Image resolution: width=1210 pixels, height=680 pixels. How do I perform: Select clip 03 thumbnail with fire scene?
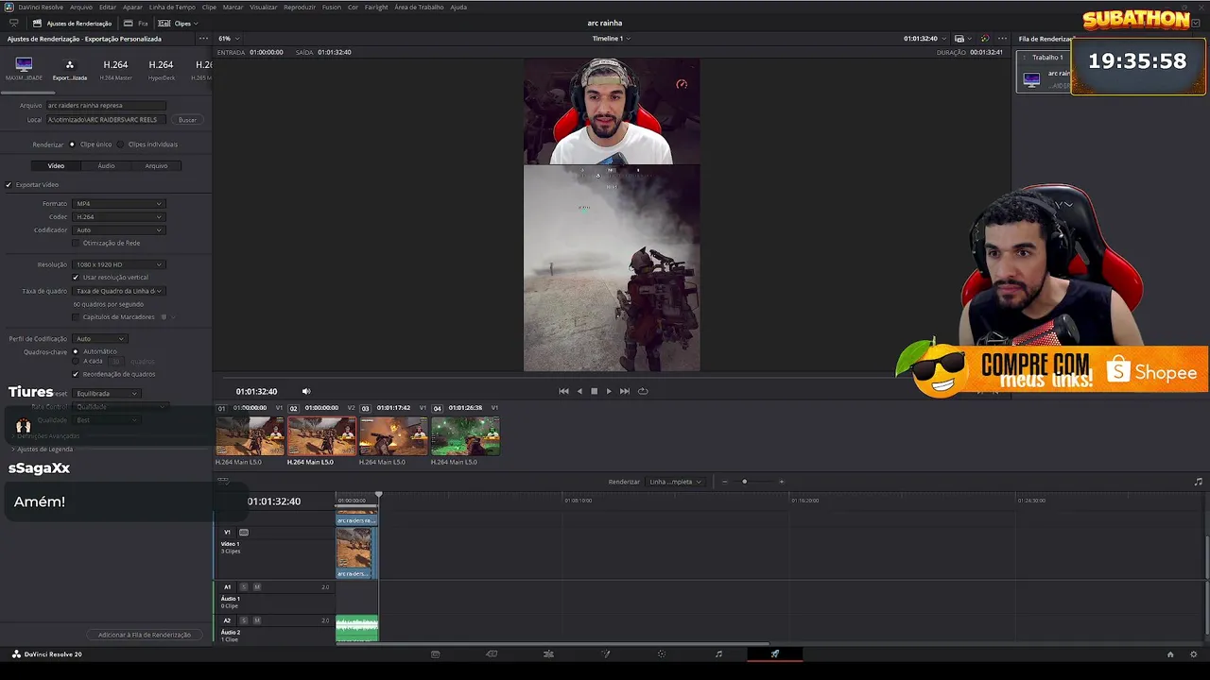(x=393, y=436)
